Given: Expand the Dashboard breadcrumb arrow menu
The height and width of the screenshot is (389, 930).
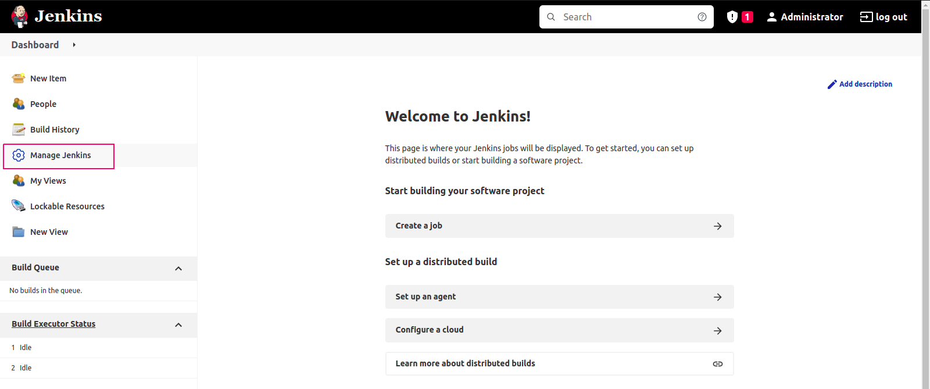Looking at the screenshot, I should pyautogui.click(x=74, y=45).
